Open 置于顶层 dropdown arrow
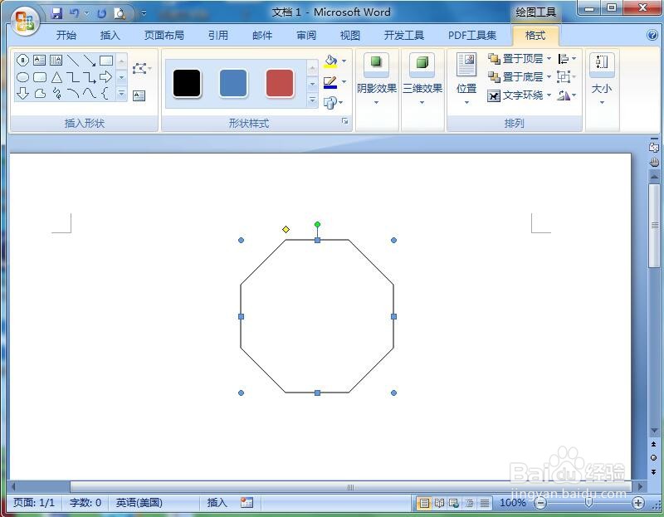 coord(549,58)
